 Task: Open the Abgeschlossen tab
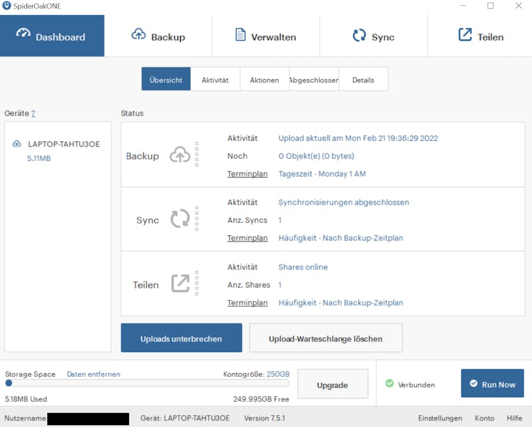314,79
